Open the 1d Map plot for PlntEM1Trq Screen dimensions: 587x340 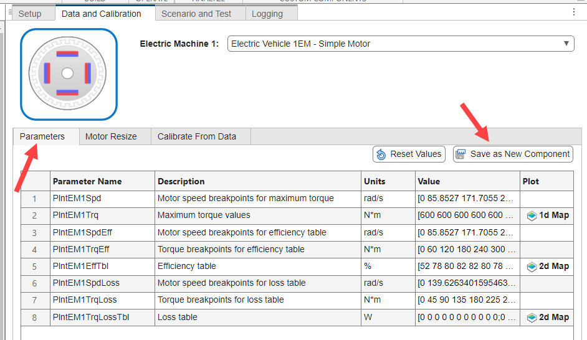point(547,215)
